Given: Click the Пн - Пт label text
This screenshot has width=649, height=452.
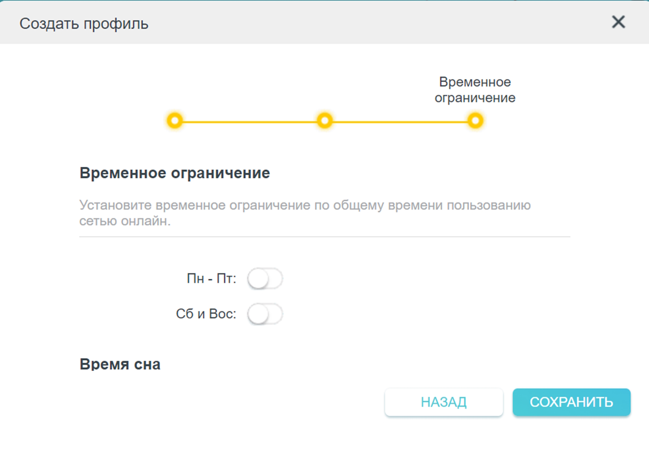Looking at the screenshot, I should (x=211, y=278).
